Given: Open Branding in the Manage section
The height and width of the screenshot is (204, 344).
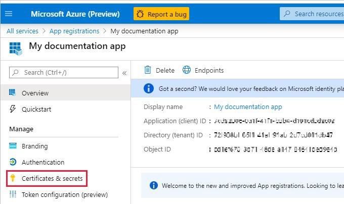Looking at the screenshot, I should tap(65, 146).
